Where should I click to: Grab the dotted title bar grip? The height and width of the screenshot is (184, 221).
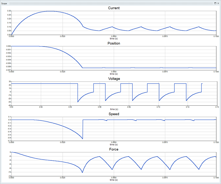coord(110,3)
